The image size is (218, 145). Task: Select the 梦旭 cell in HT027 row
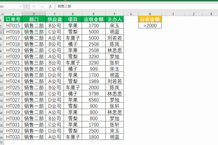114,100
